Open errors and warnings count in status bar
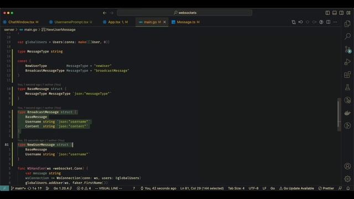 click(x=84, y=188)
